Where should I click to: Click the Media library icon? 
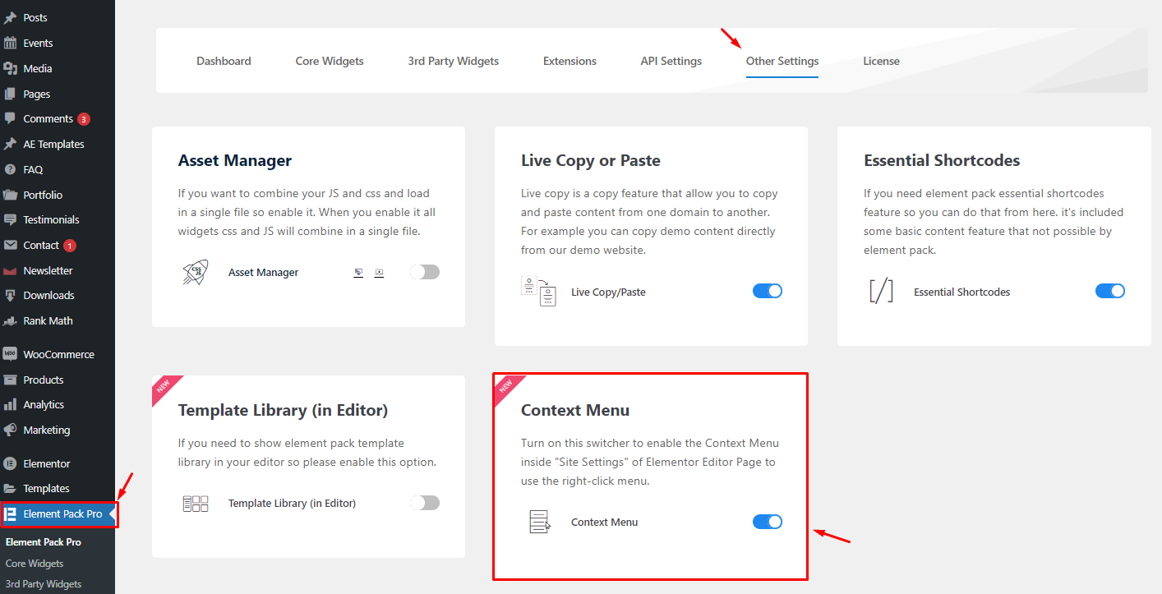point(10,68)
